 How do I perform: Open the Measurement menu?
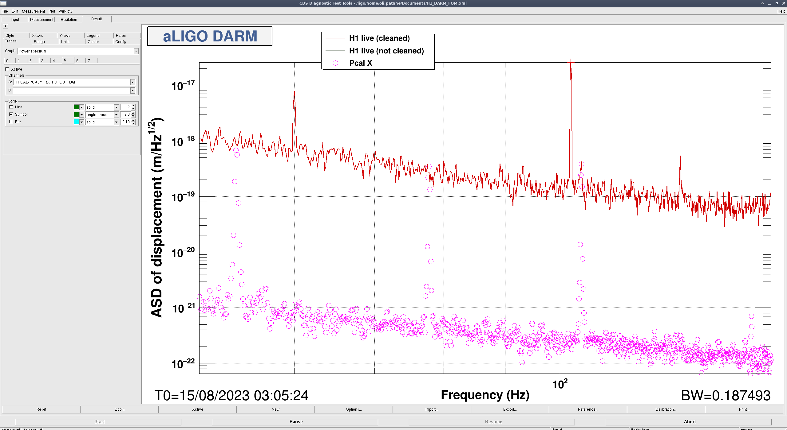(x=33, y=11)
